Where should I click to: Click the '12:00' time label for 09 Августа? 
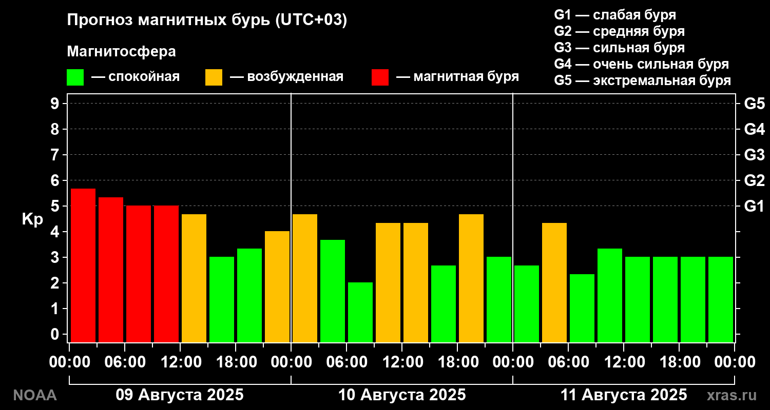(x=180, y=362)
